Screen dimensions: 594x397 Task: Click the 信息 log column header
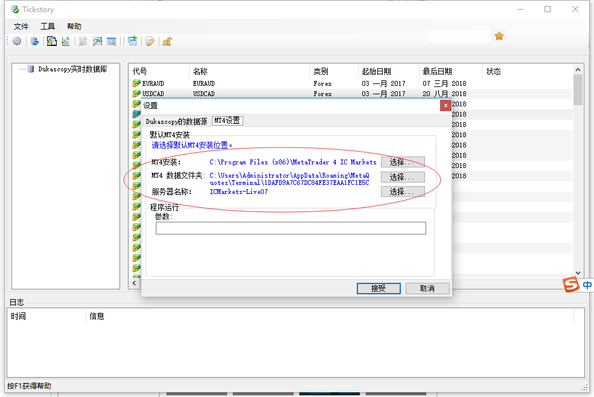[330, 316]
